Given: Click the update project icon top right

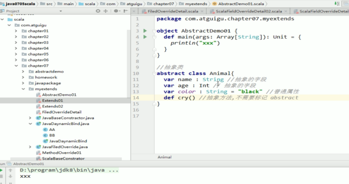Looking at the screenshot, I should pos(337,3).
